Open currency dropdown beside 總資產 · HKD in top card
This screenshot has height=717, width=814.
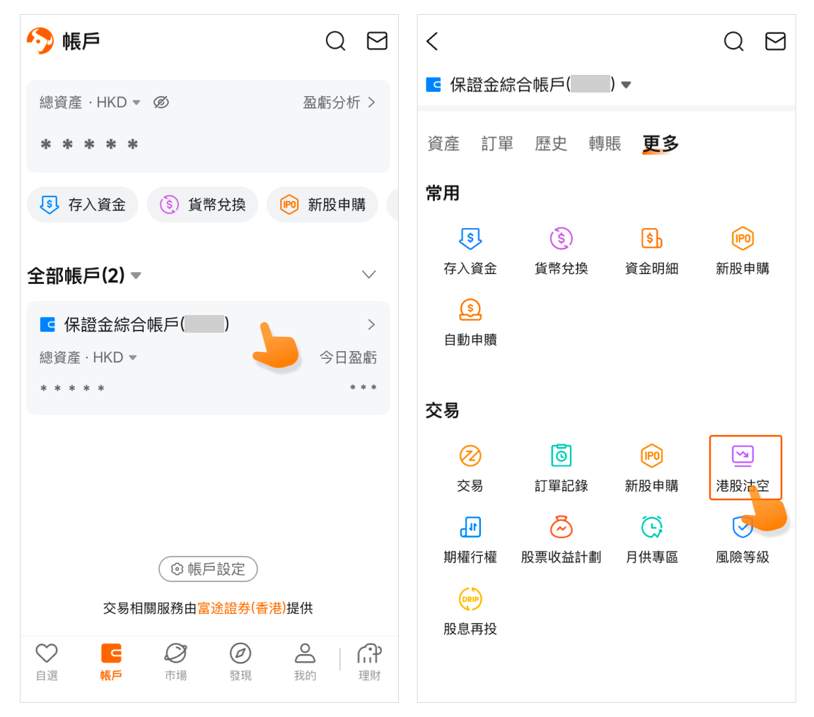click(136, 103)
